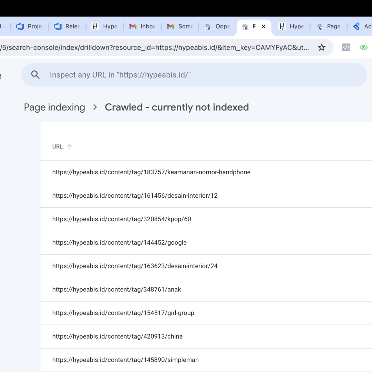Select the desain-interior/12 URL row
This screenshot has height=372, width=372.
pos(206,196)
